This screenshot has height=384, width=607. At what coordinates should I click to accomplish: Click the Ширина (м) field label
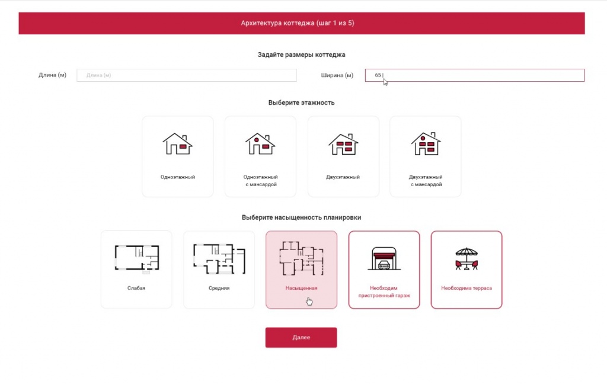point(337,75)
